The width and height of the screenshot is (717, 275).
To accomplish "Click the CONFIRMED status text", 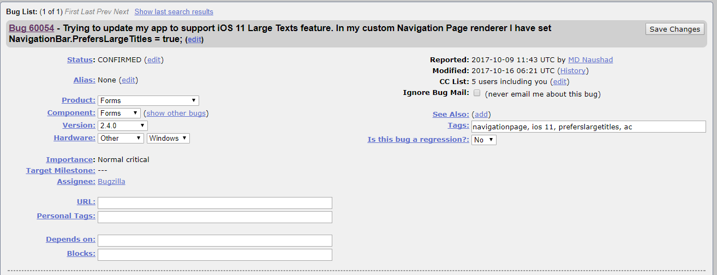I will pos(119,59).
